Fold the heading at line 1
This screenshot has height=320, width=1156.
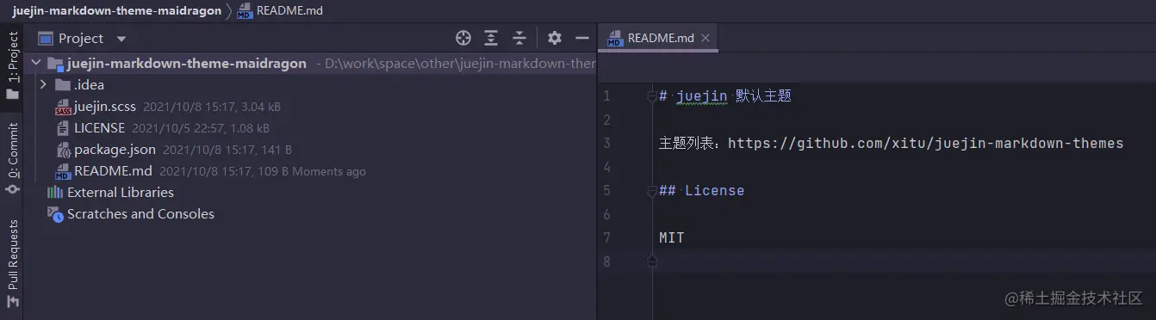(652, 96)
